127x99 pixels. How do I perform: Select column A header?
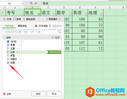click(15, 8)
